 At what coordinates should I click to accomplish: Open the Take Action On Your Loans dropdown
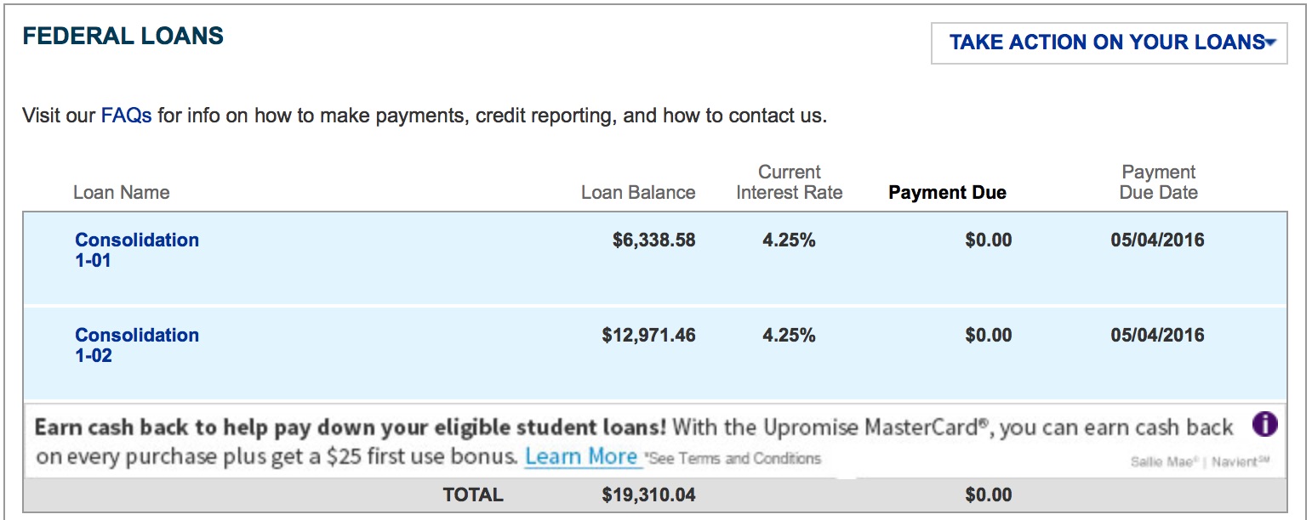pos(1109,42)
